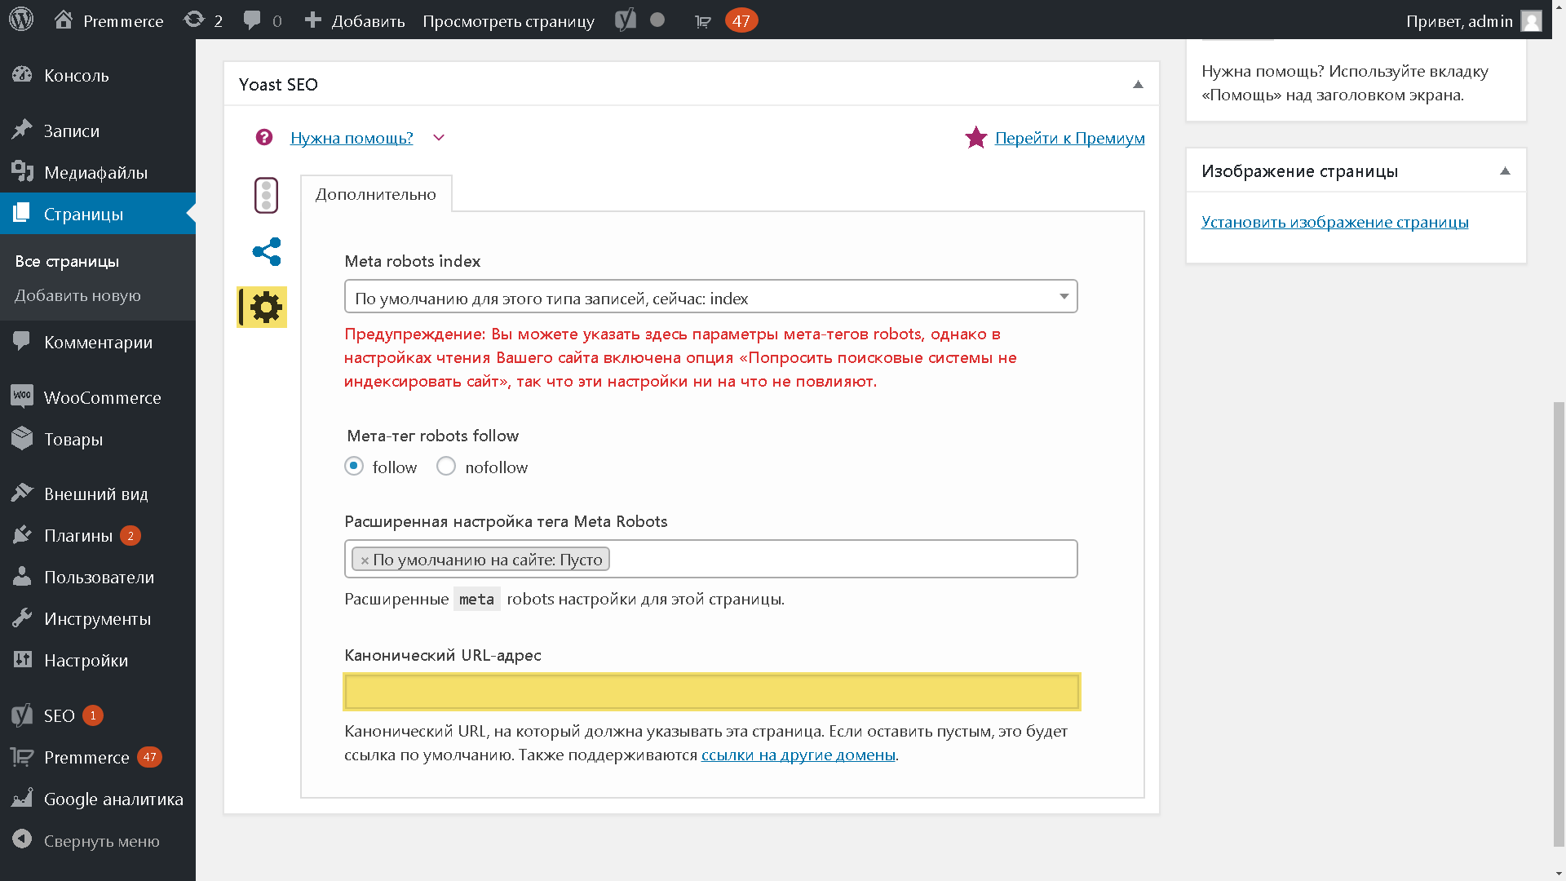The height and width of the screenshot is (881, 1566).
Task: Open the Yoast traffic light content tab
Action: (266, 195)
